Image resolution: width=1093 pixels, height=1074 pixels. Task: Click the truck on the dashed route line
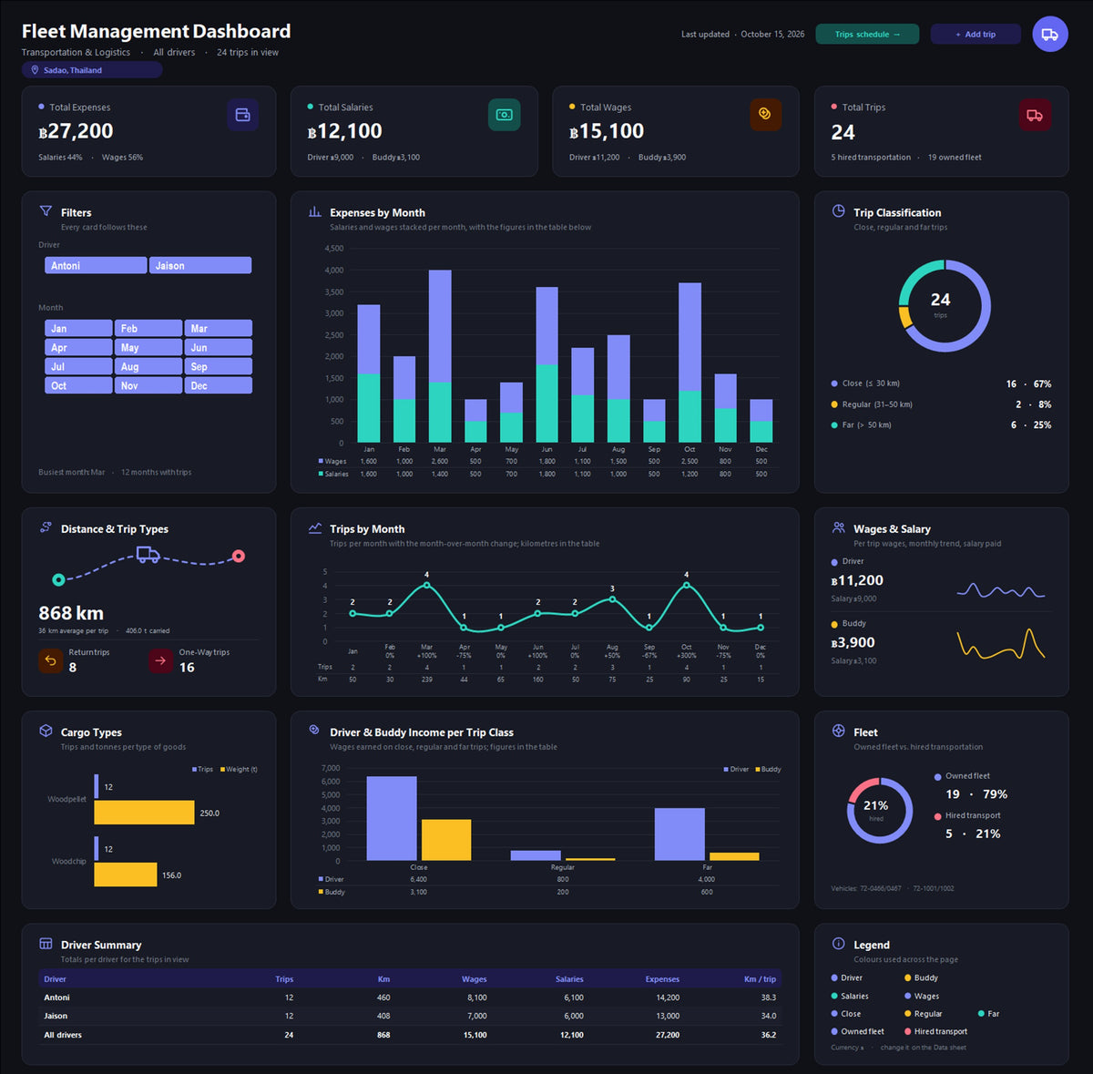(x=148, y=554)
